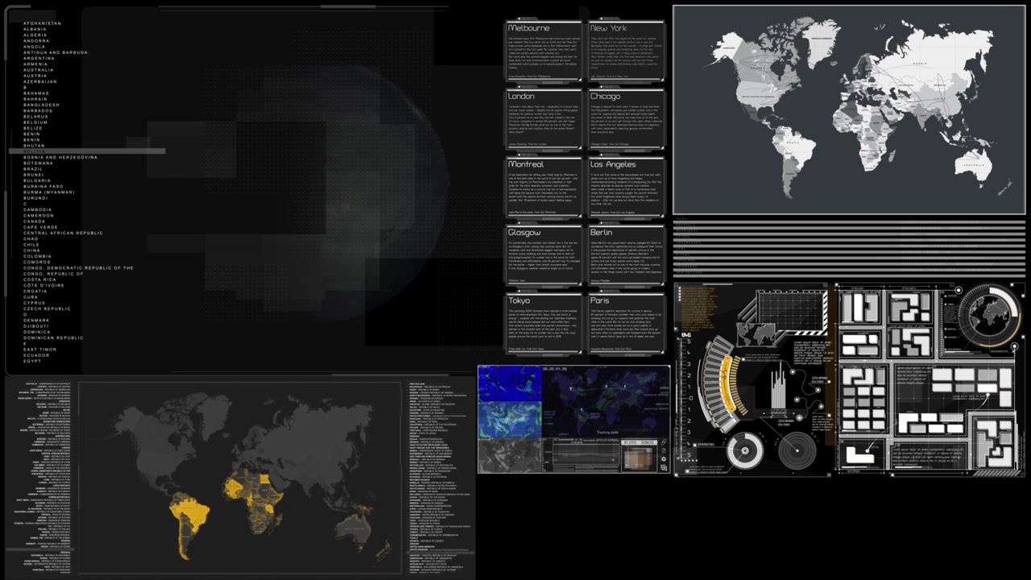
Task: Select Congo, Democratic Republic of the
Action: [x=78, y=268]
